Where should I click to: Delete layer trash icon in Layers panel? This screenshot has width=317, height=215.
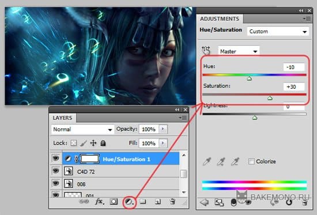[x=173, y=201]
